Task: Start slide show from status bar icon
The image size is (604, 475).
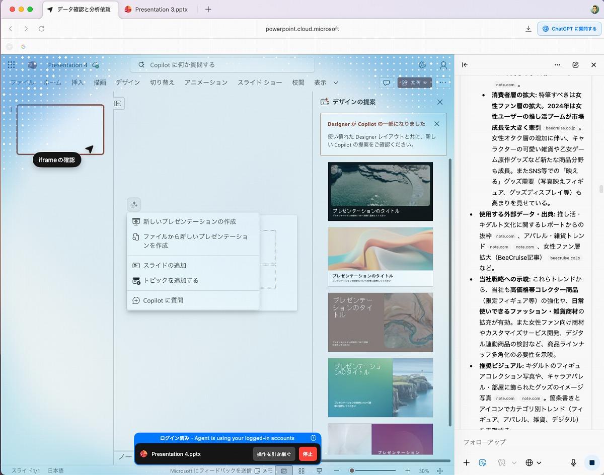Action: tap(319, 470)
